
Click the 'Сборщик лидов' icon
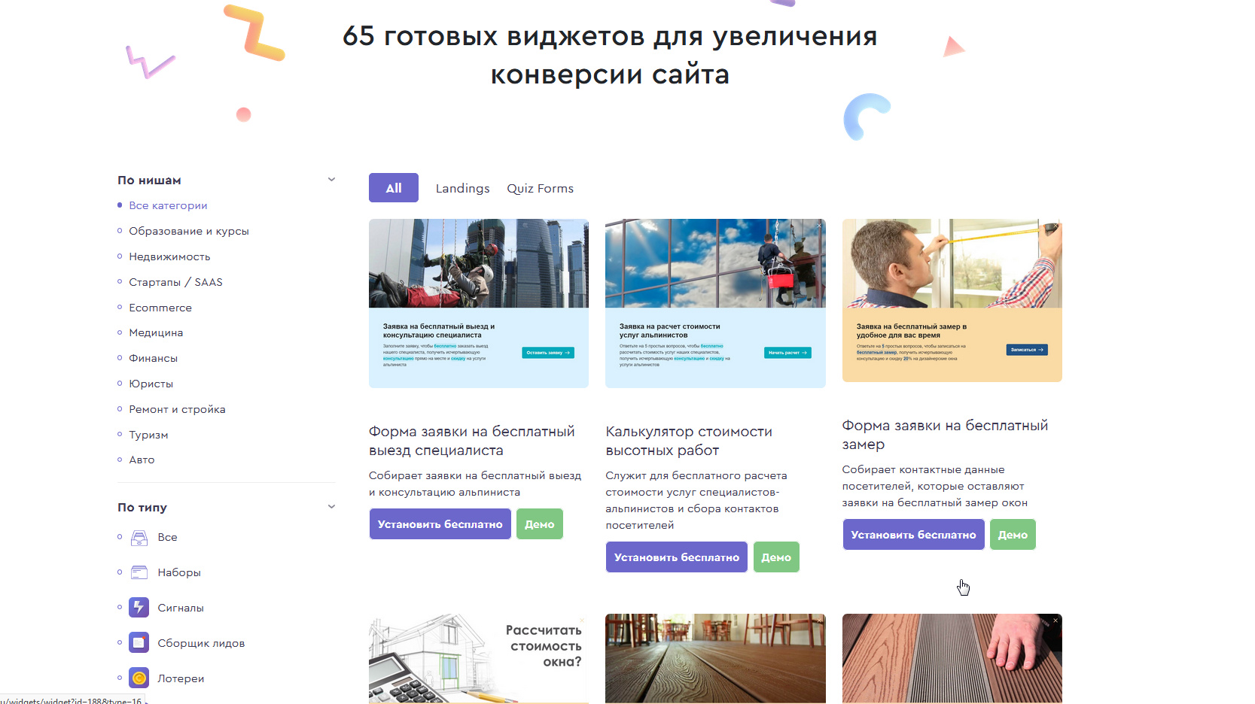139,643
